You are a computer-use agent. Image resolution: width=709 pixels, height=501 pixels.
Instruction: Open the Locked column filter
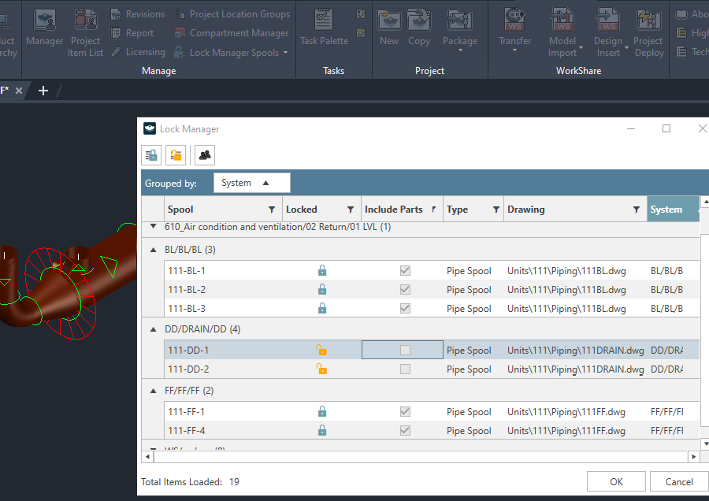click(351, 210)
